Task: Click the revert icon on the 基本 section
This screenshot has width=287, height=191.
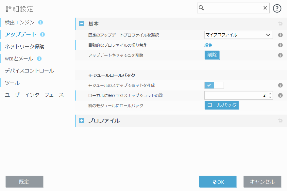Action: [x=280, y=24]
